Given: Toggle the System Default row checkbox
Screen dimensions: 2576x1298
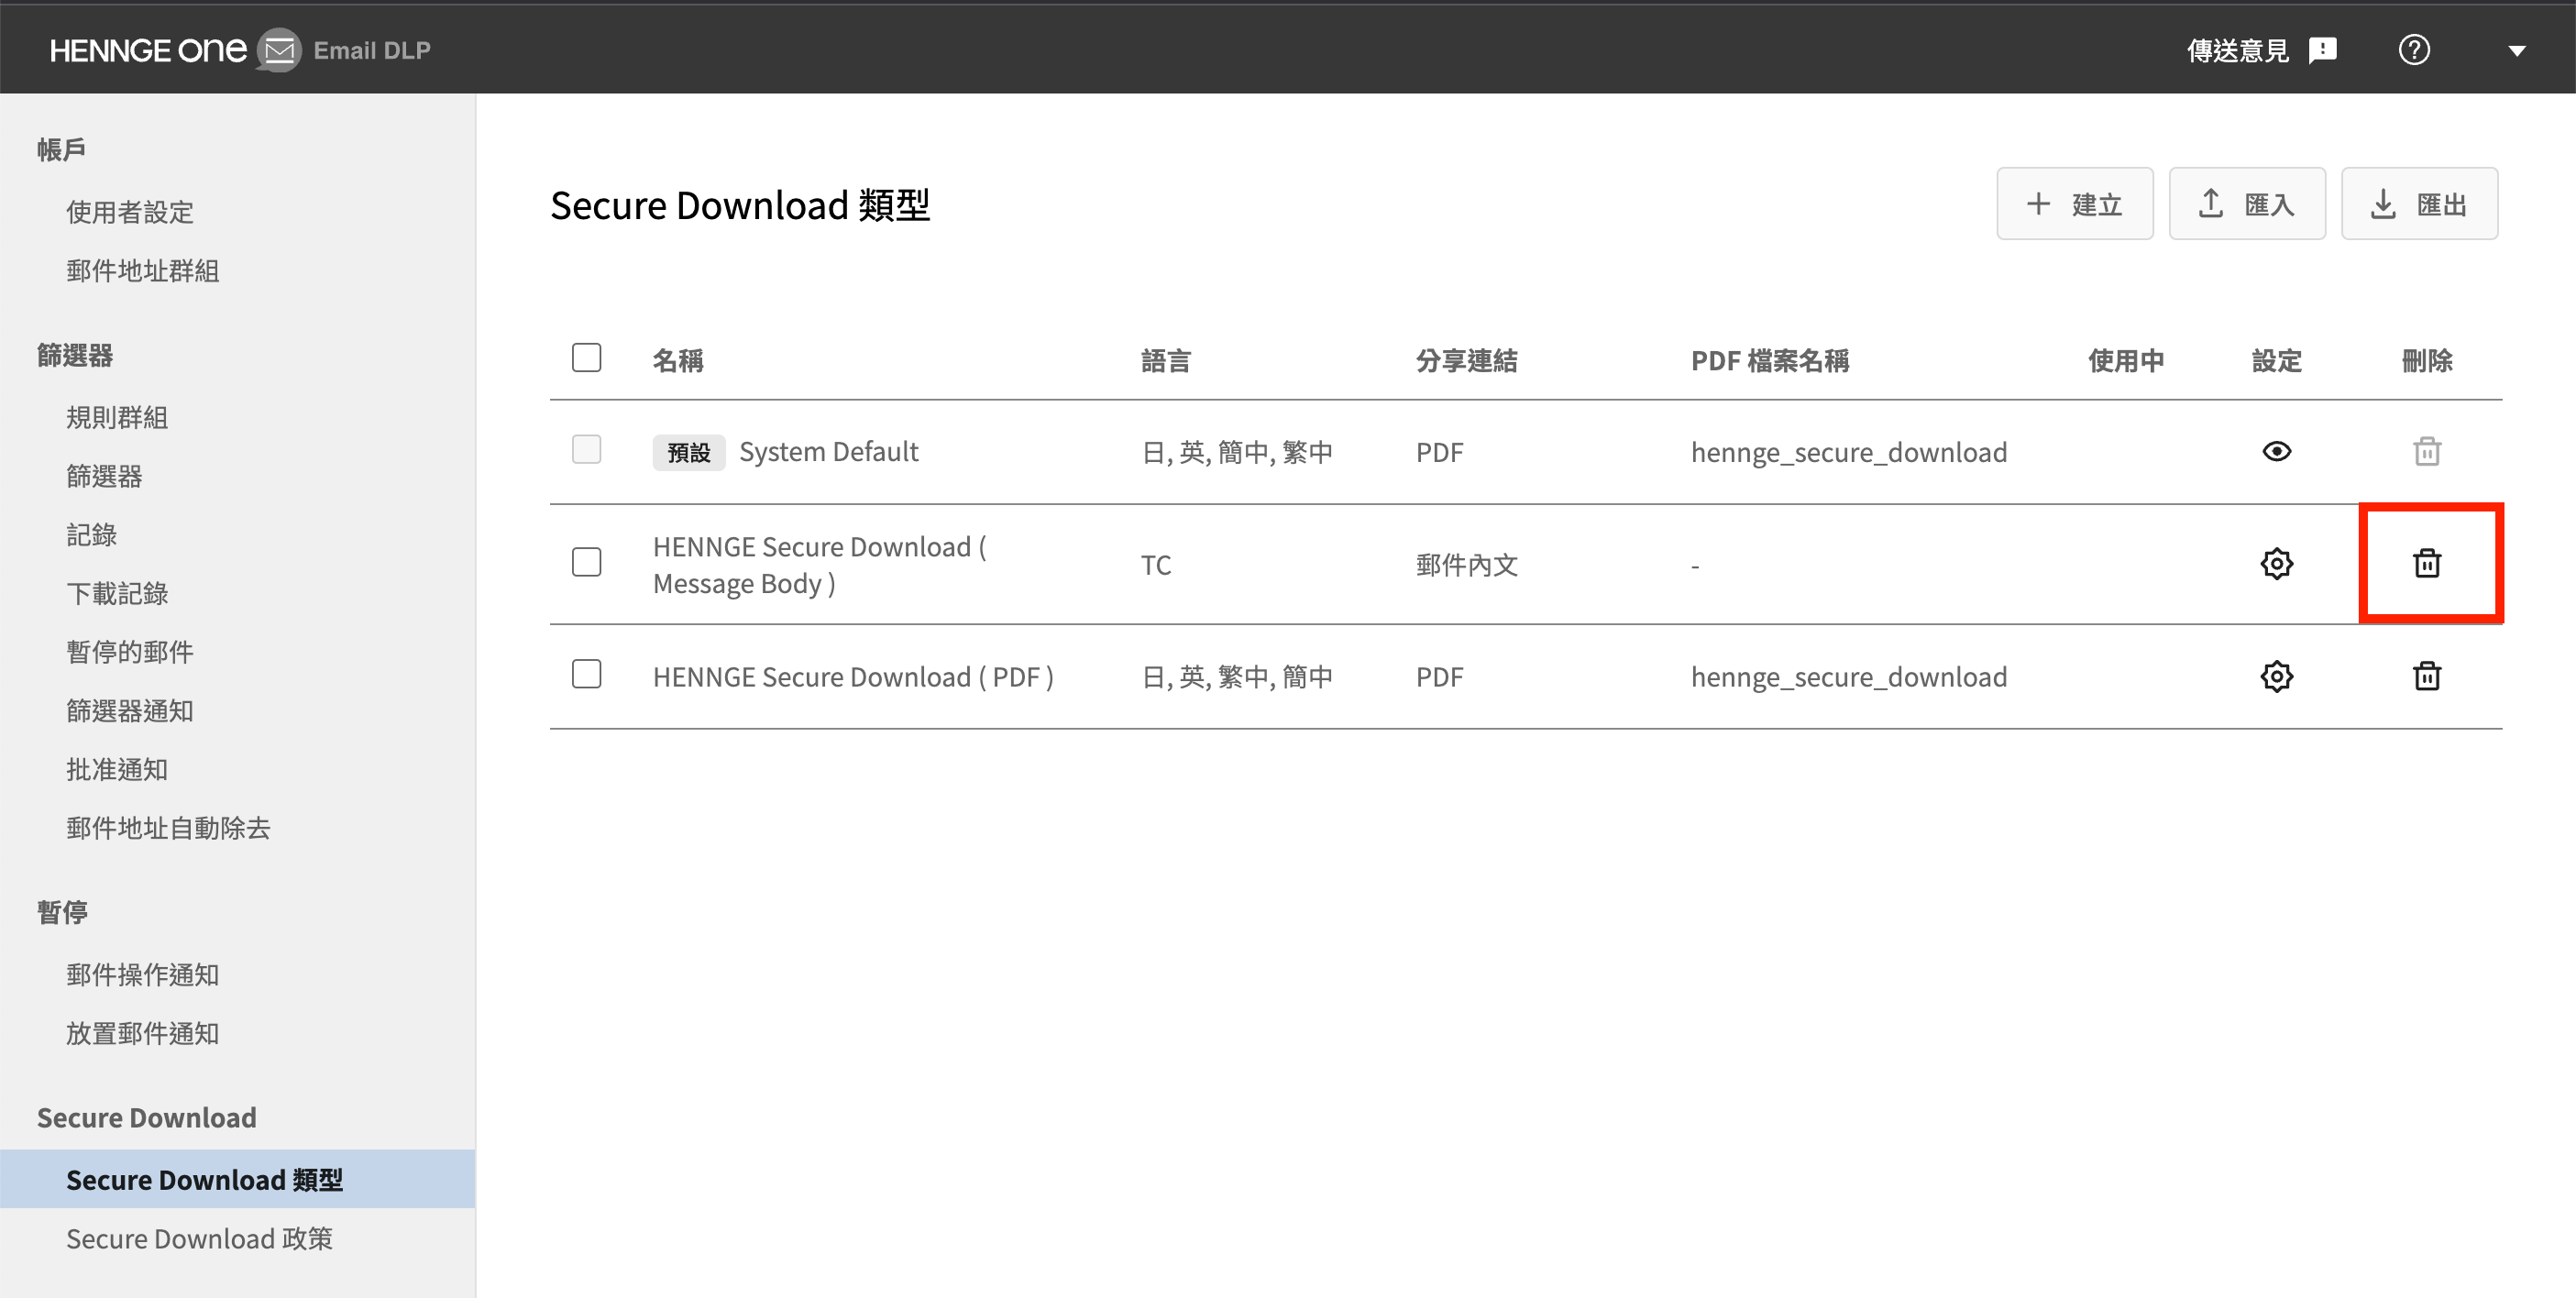Looking at the screenshot, I should click(x=586, y=450).
